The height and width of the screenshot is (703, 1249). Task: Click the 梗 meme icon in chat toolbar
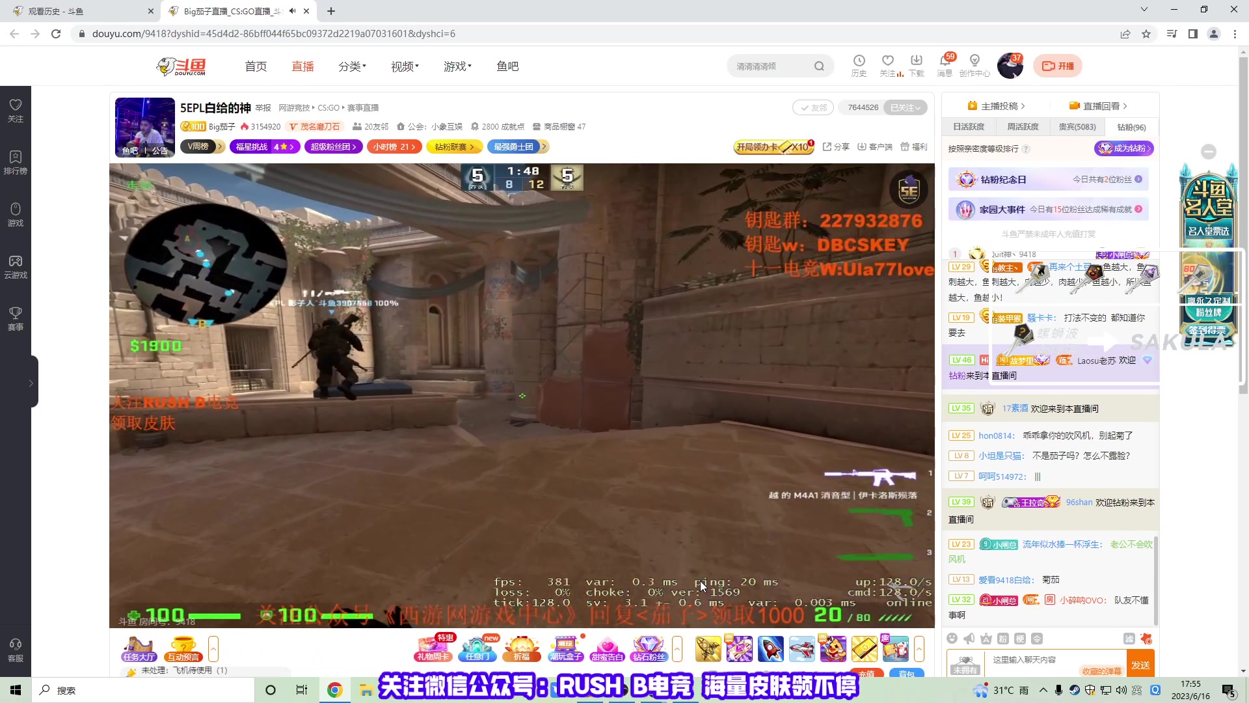(x=1020, y=639)
